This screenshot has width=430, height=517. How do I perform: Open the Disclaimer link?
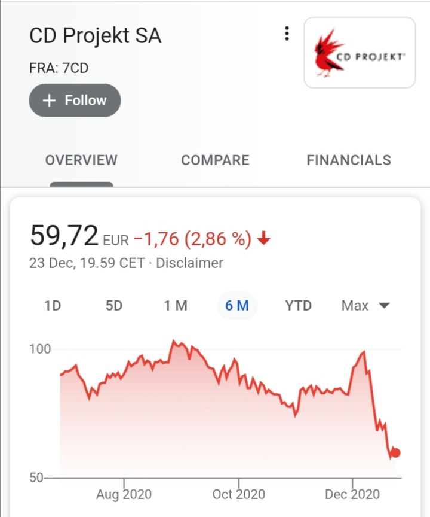coord(189,263)
